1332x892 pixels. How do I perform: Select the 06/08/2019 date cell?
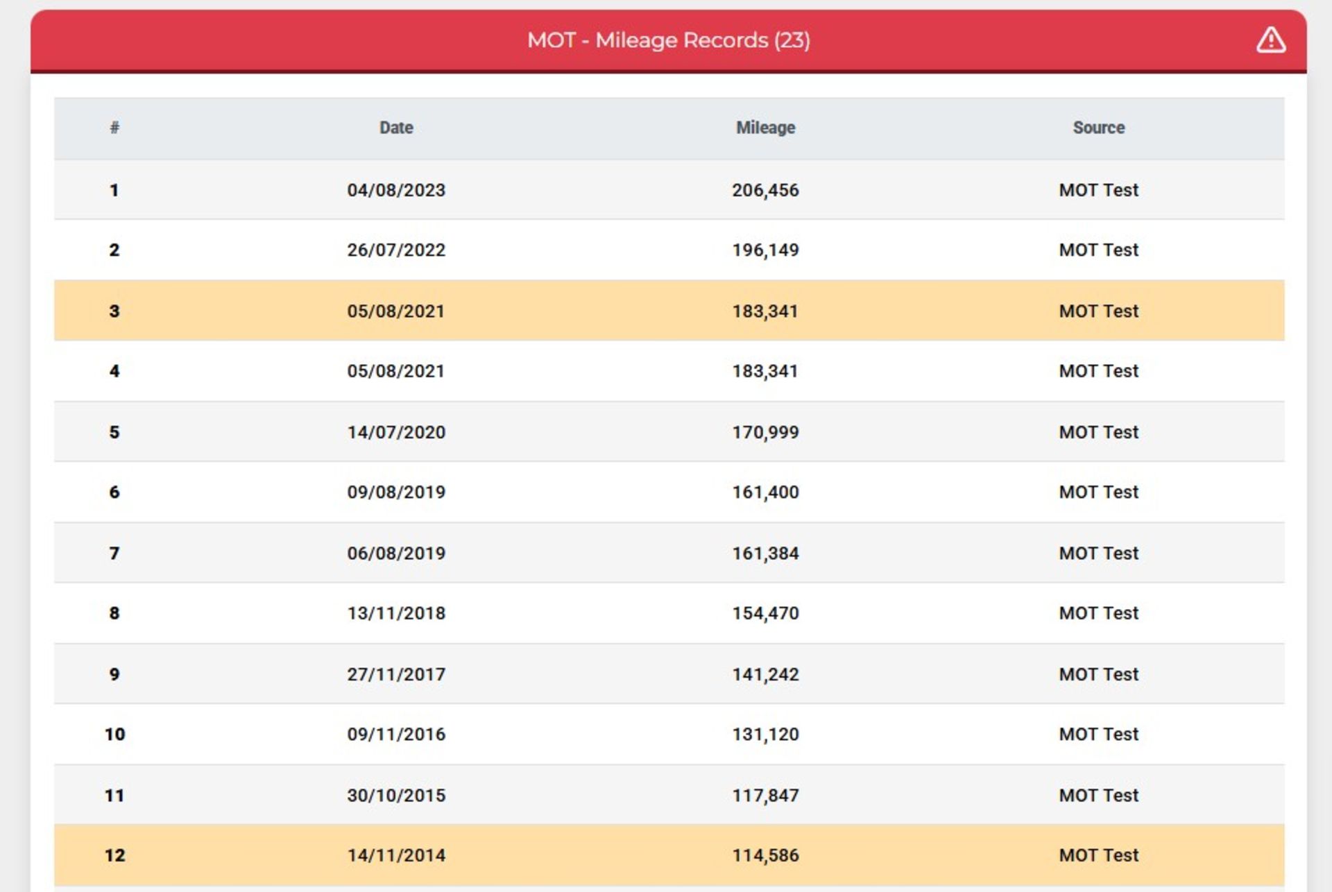[x=396, y=553]
